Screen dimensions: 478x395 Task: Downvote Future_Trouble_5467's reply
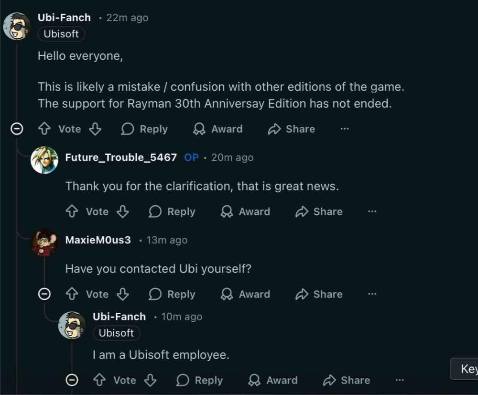pos(123,211)
